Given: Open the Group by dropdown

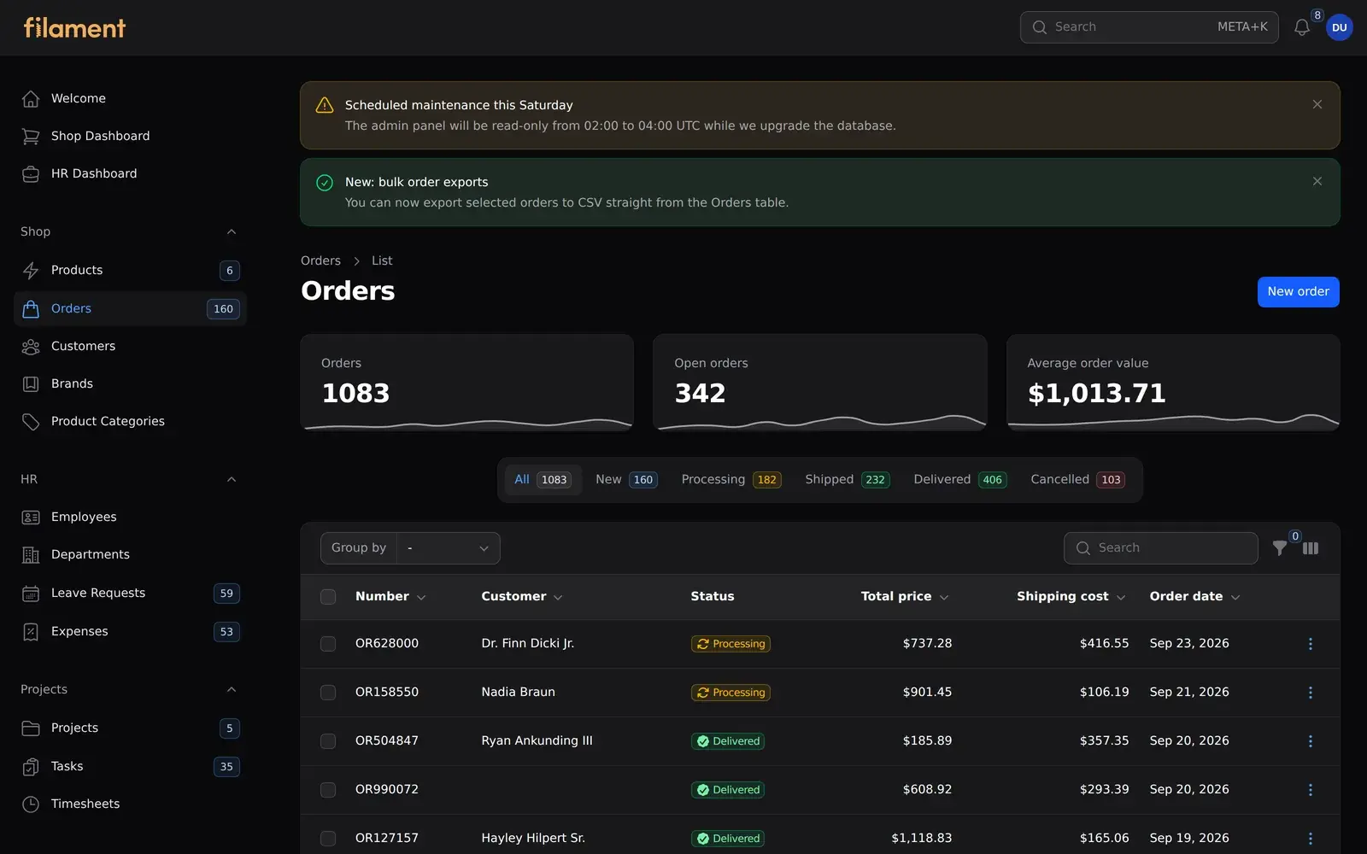Looking at the screenshot, I should pyautogui.click(x=449, y=548).
